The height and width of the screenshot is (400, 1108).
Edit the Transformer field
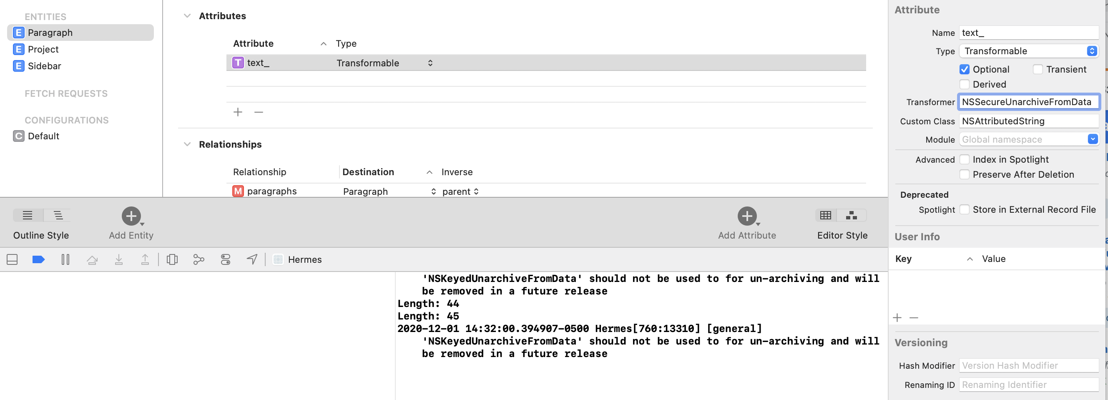pos(1028,102)
